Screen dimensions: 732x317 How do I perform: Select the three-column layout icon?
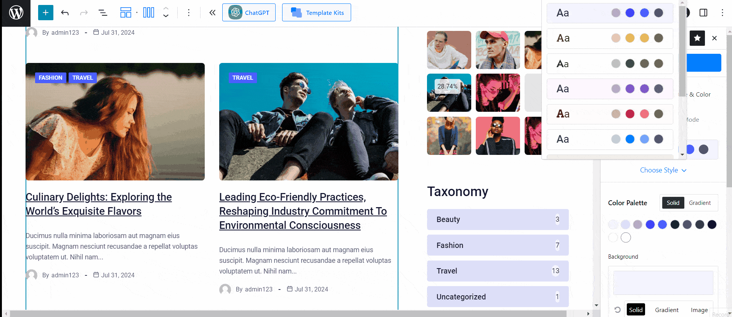pos(148,13)
